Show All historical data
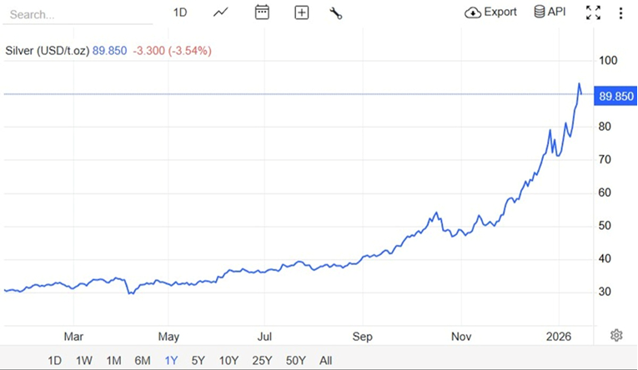The height and width of the screenshot is (370, 638). [326, 361]
